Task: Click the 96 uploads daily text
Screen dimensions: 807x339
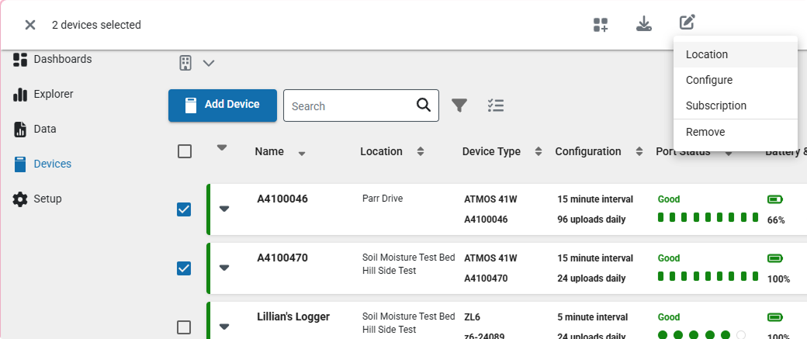Action: click(591, 220)
